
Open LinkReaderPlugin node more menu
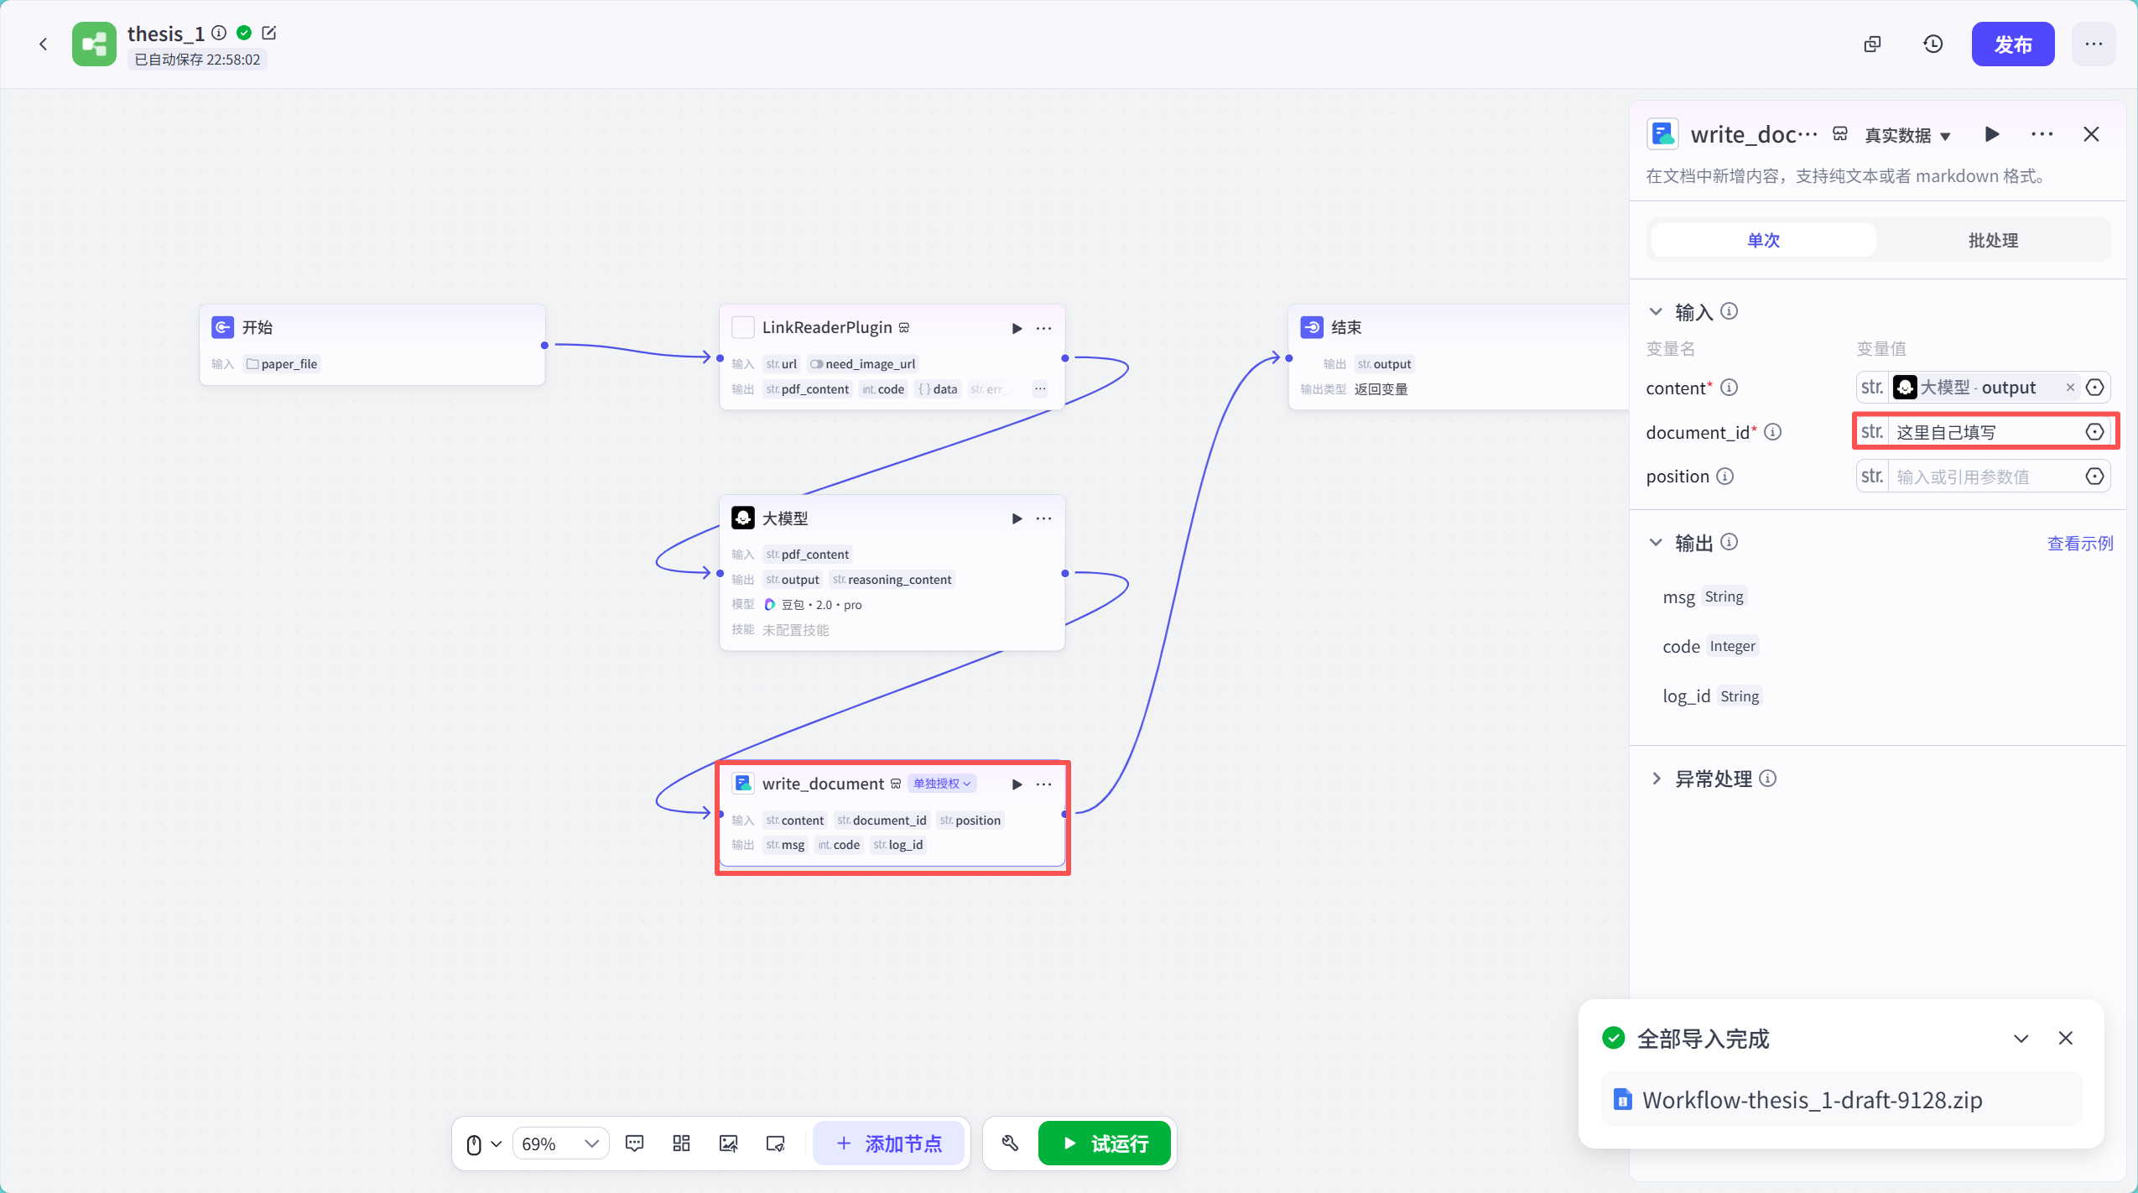pyautogui.click(x=1043, y=328)
